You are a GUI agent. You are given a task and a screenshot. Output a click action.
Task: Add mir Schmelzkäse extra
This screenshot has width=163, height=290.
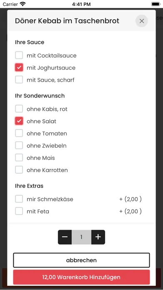19,199
